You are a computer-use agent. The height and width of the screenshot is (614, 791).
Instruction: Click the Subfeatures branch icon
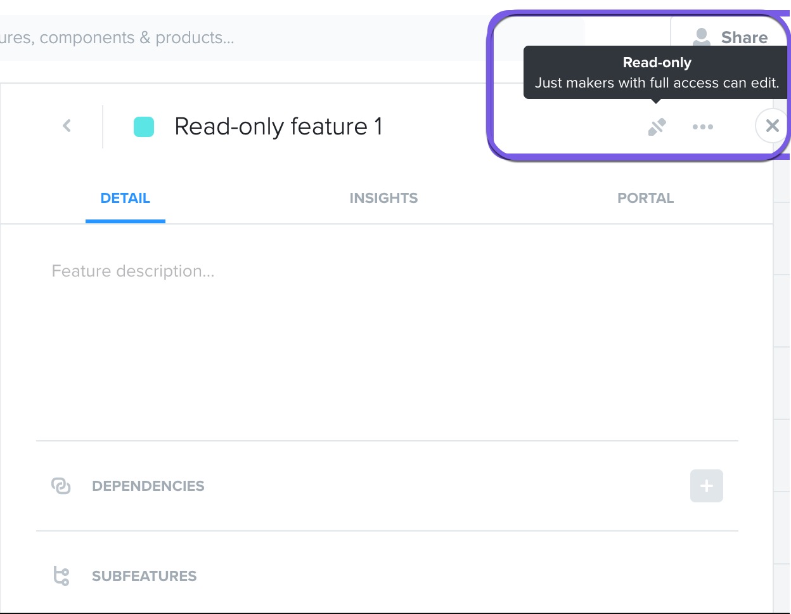tap(61, 576)
